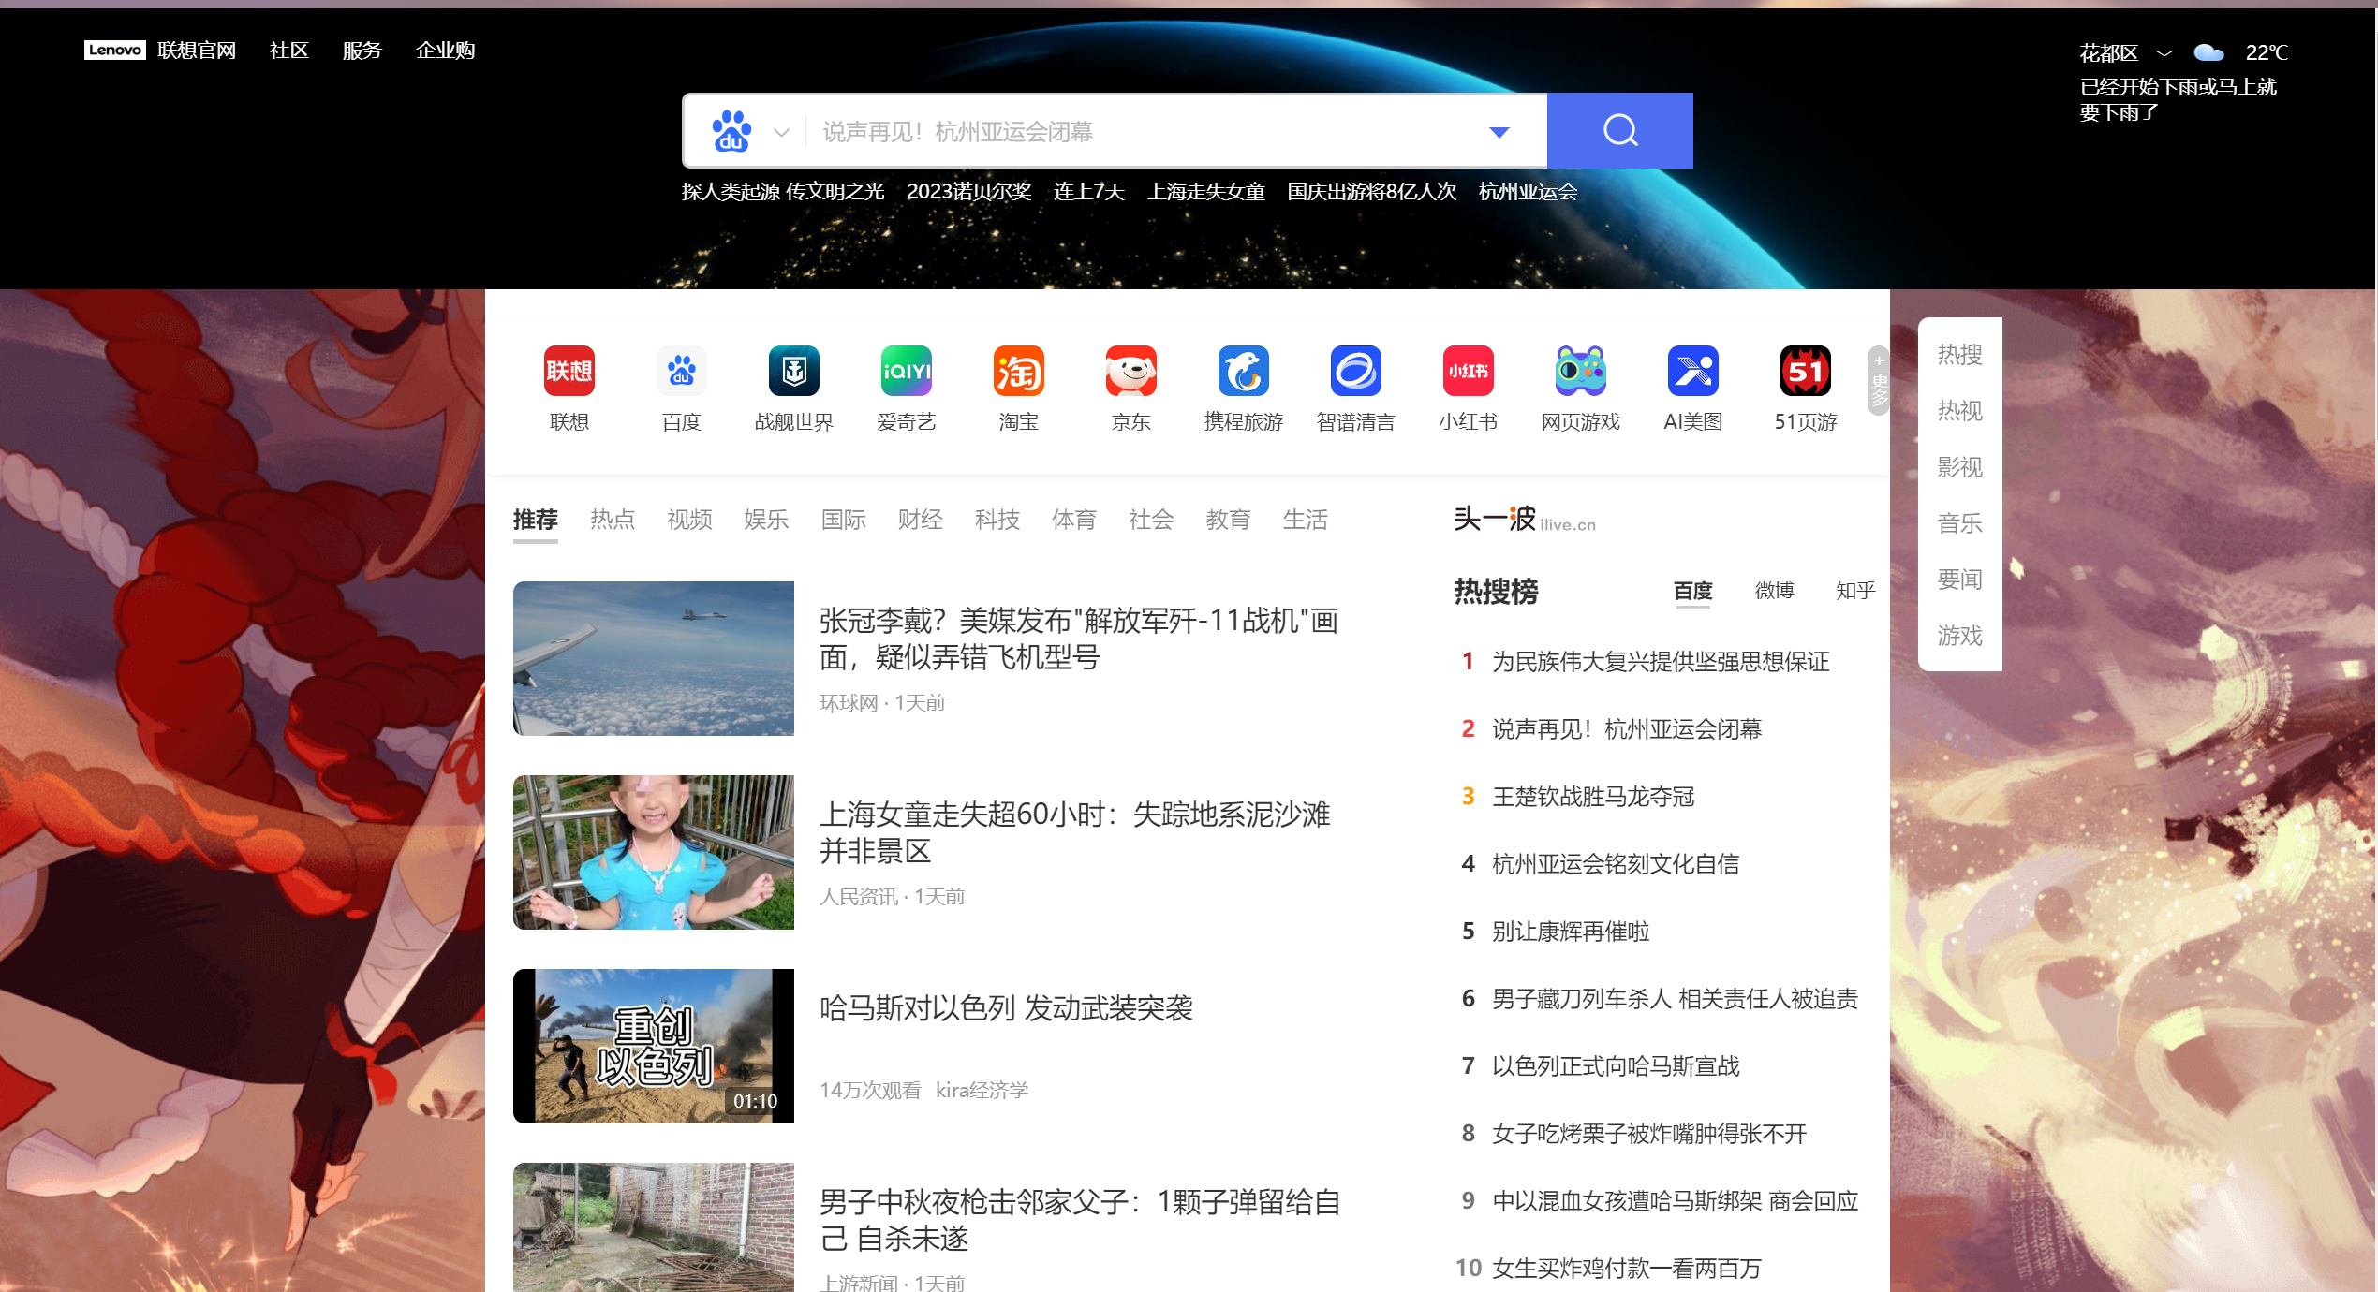Image resolution: width=2378 pixels, height=1292 pixels.
Task: Click the 22℃ temperature reading
Action: point(2266,52)
